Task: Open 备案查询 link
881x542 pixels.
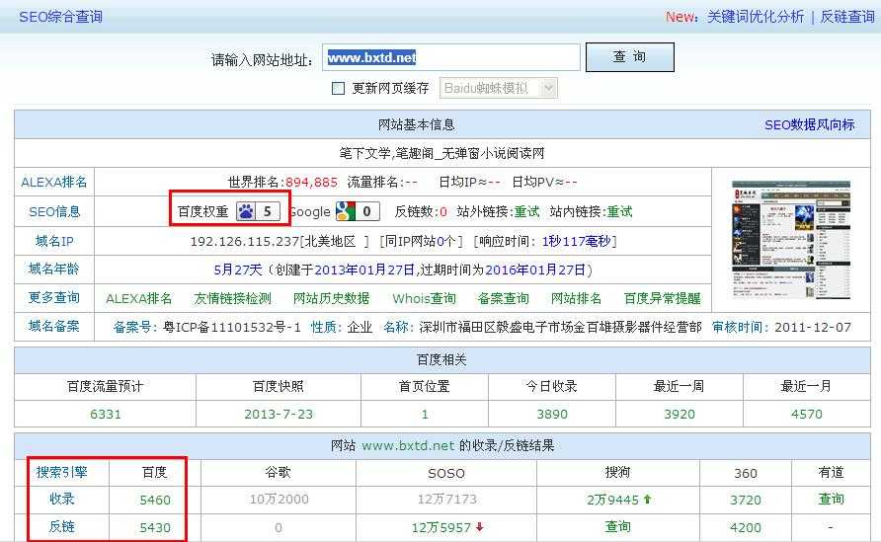Action: [504, 298]
